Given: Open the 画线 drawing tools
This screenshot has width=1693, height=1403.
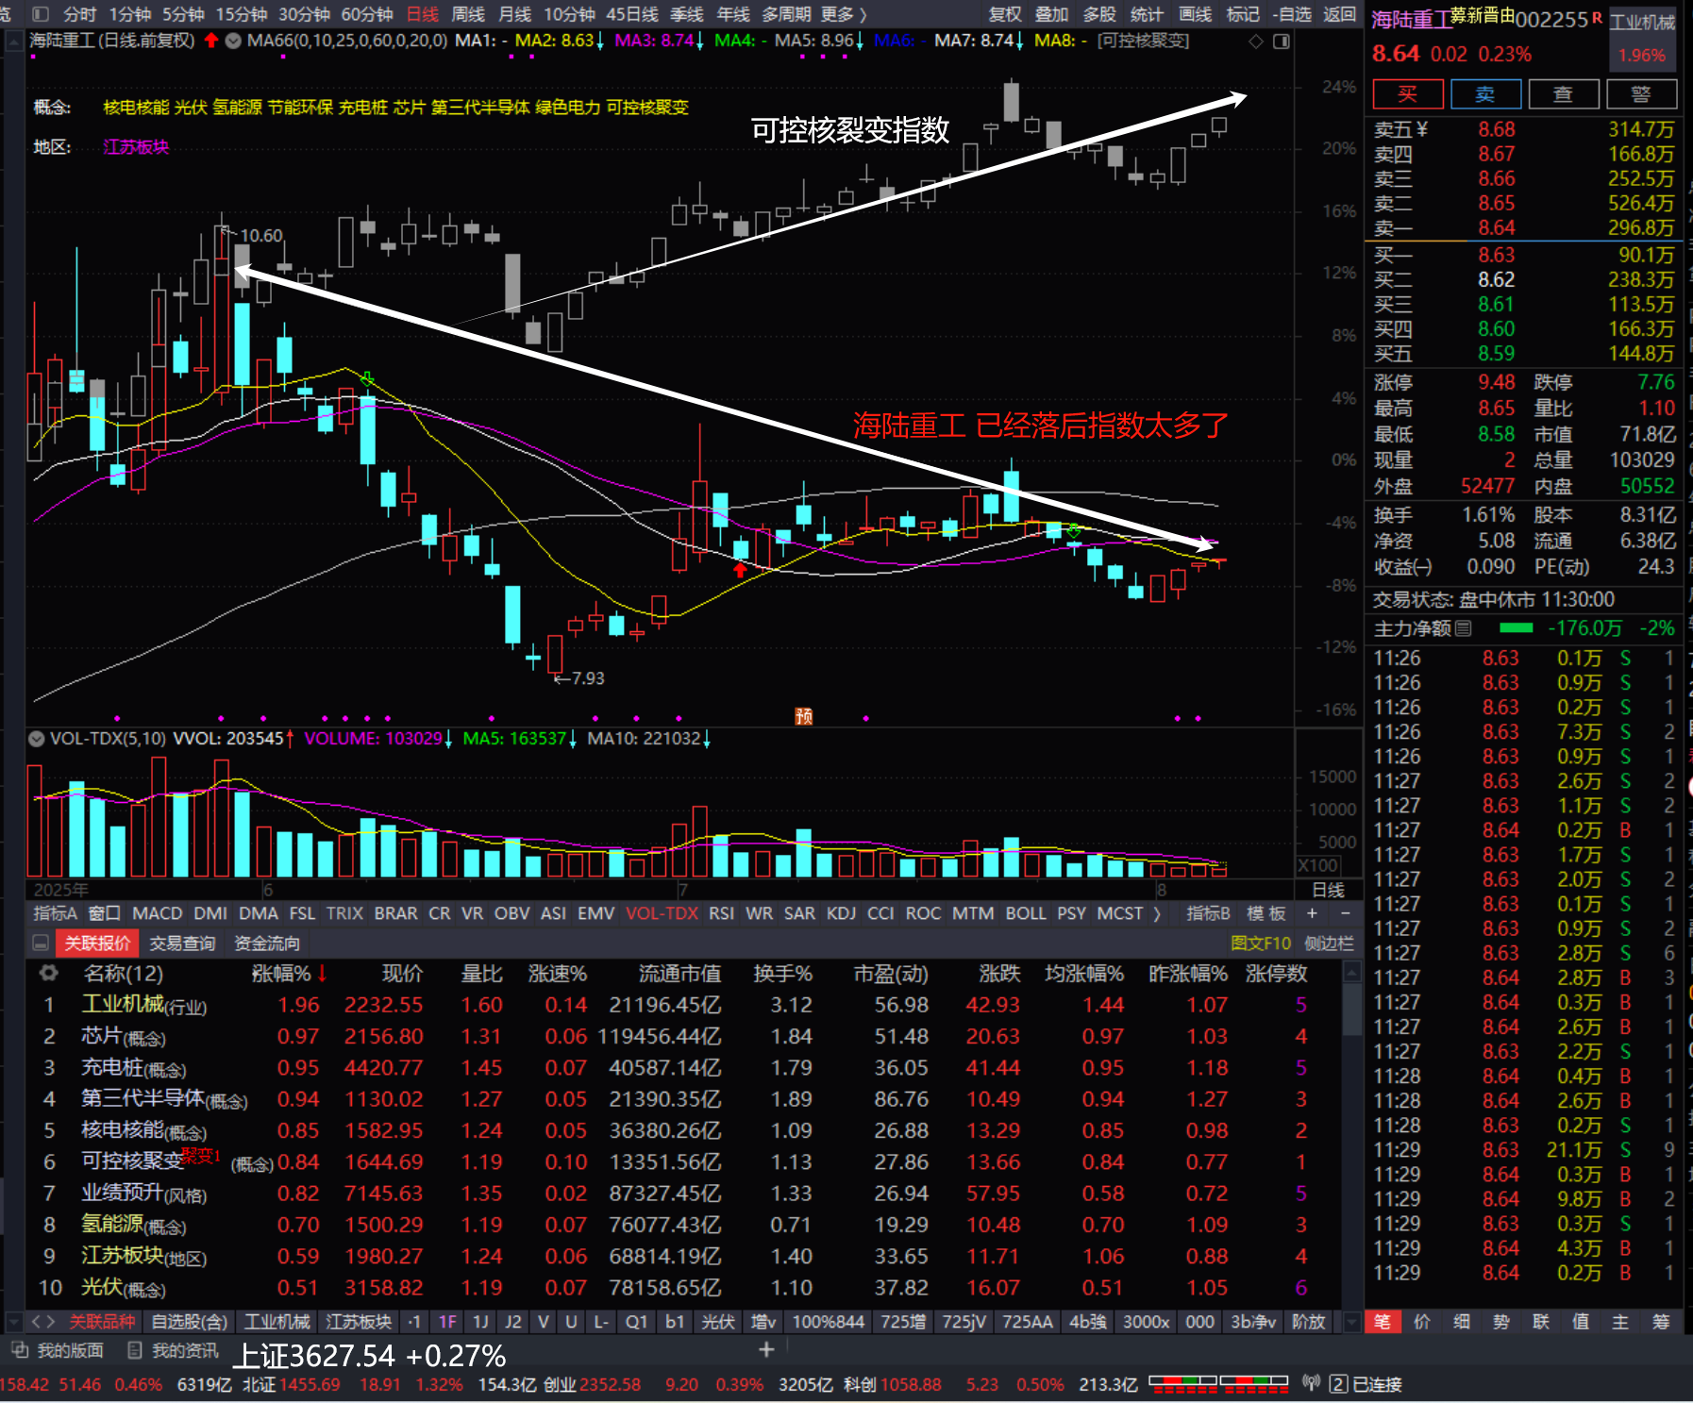Looking at the screenshot, I should click(1195, 14).
